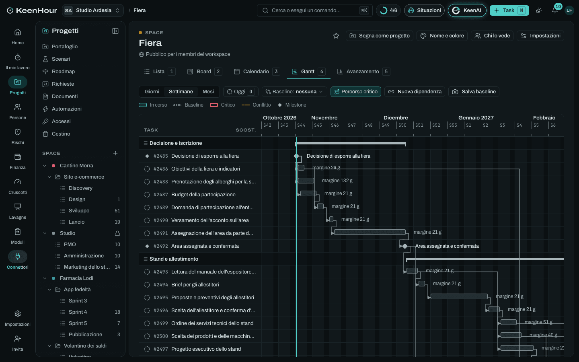The image size is (579, 362).
Task: Open the Moduli section
Action: coord(18,236)
